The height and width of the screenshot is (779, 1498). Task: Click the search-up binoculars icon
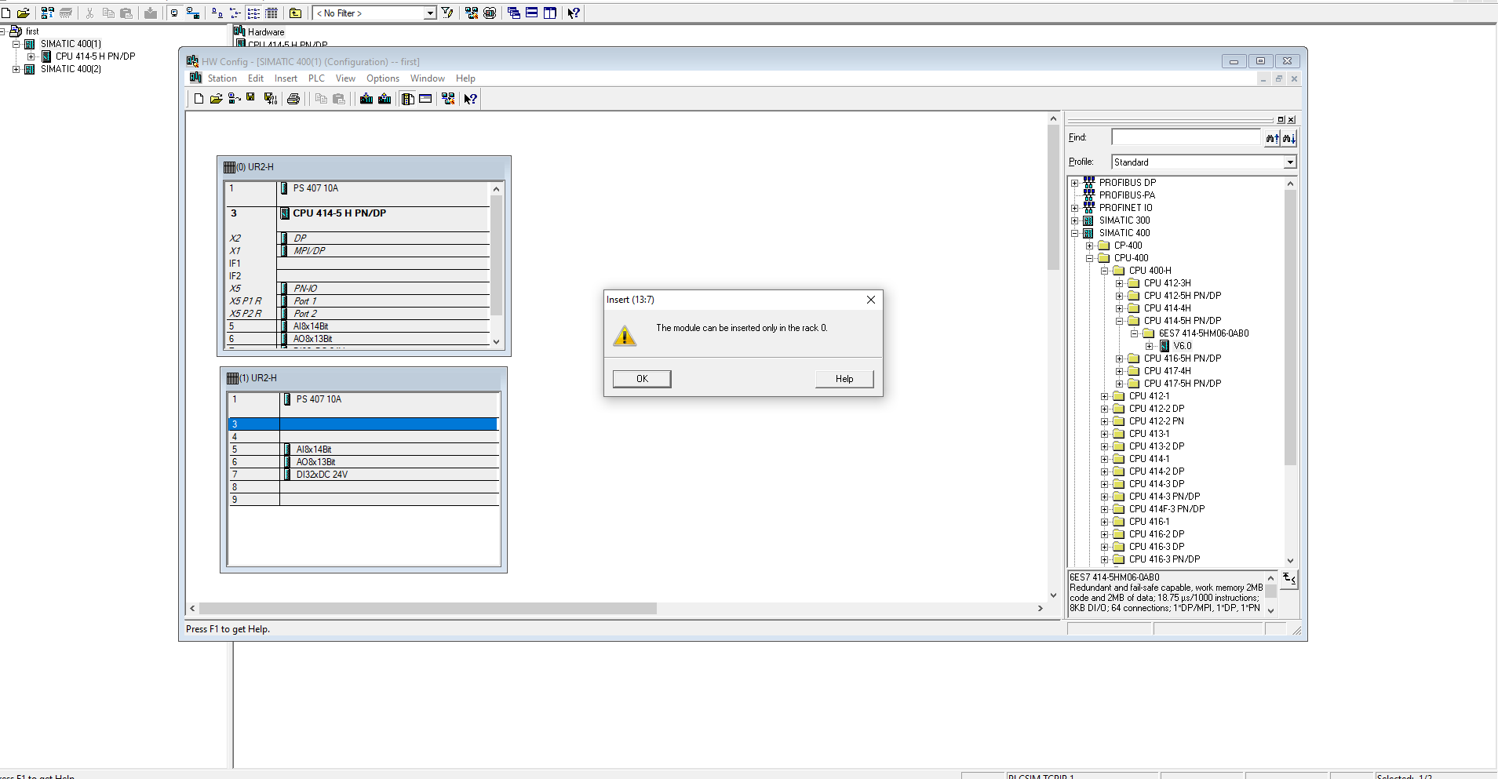click(x=1272, y=138)
